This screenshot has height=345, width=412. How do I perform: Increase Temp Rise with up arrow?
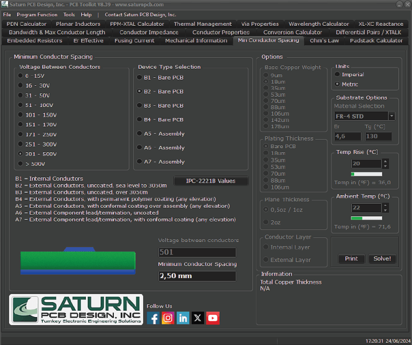tap(386, 161)
